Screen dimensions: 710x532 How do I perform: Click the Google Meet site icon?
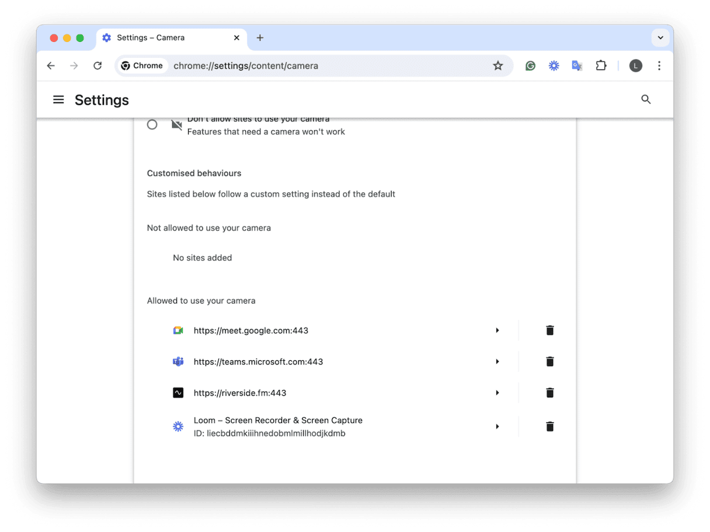(x=178, y=330)
